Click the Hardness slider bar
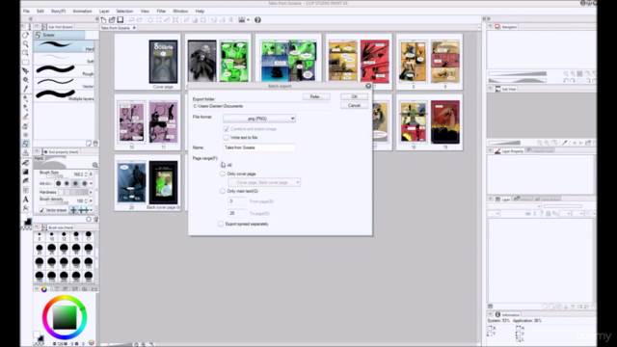The image size is (617, 347). point(73,192)
